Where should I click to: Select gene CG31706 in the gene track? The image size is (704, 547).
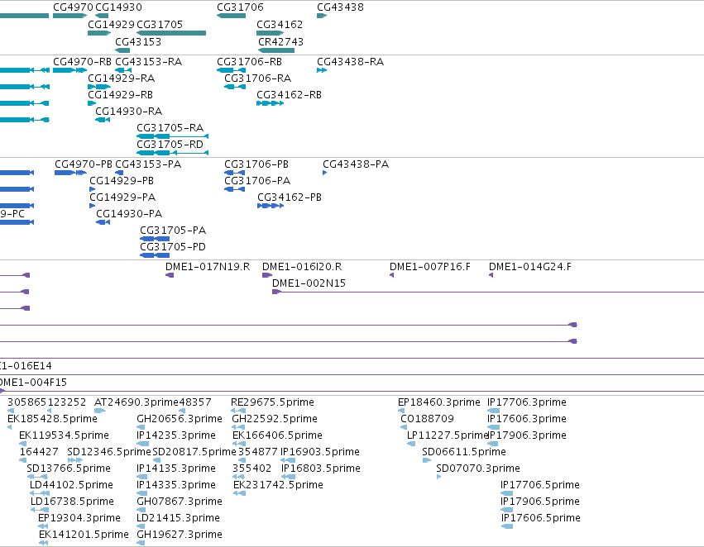(x=232, y=16)
